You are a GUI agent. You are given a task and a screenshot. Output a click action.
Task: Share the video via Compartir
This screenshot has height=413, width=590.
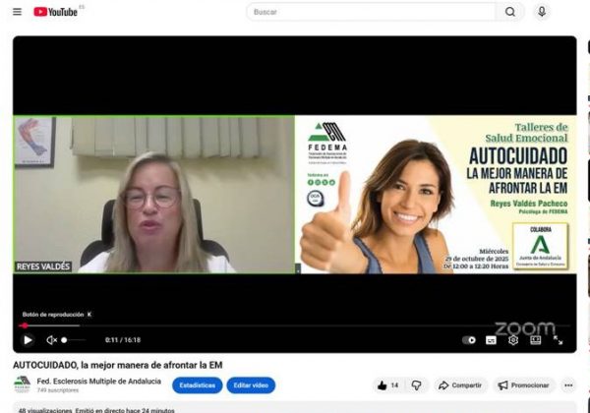point(460,385)
